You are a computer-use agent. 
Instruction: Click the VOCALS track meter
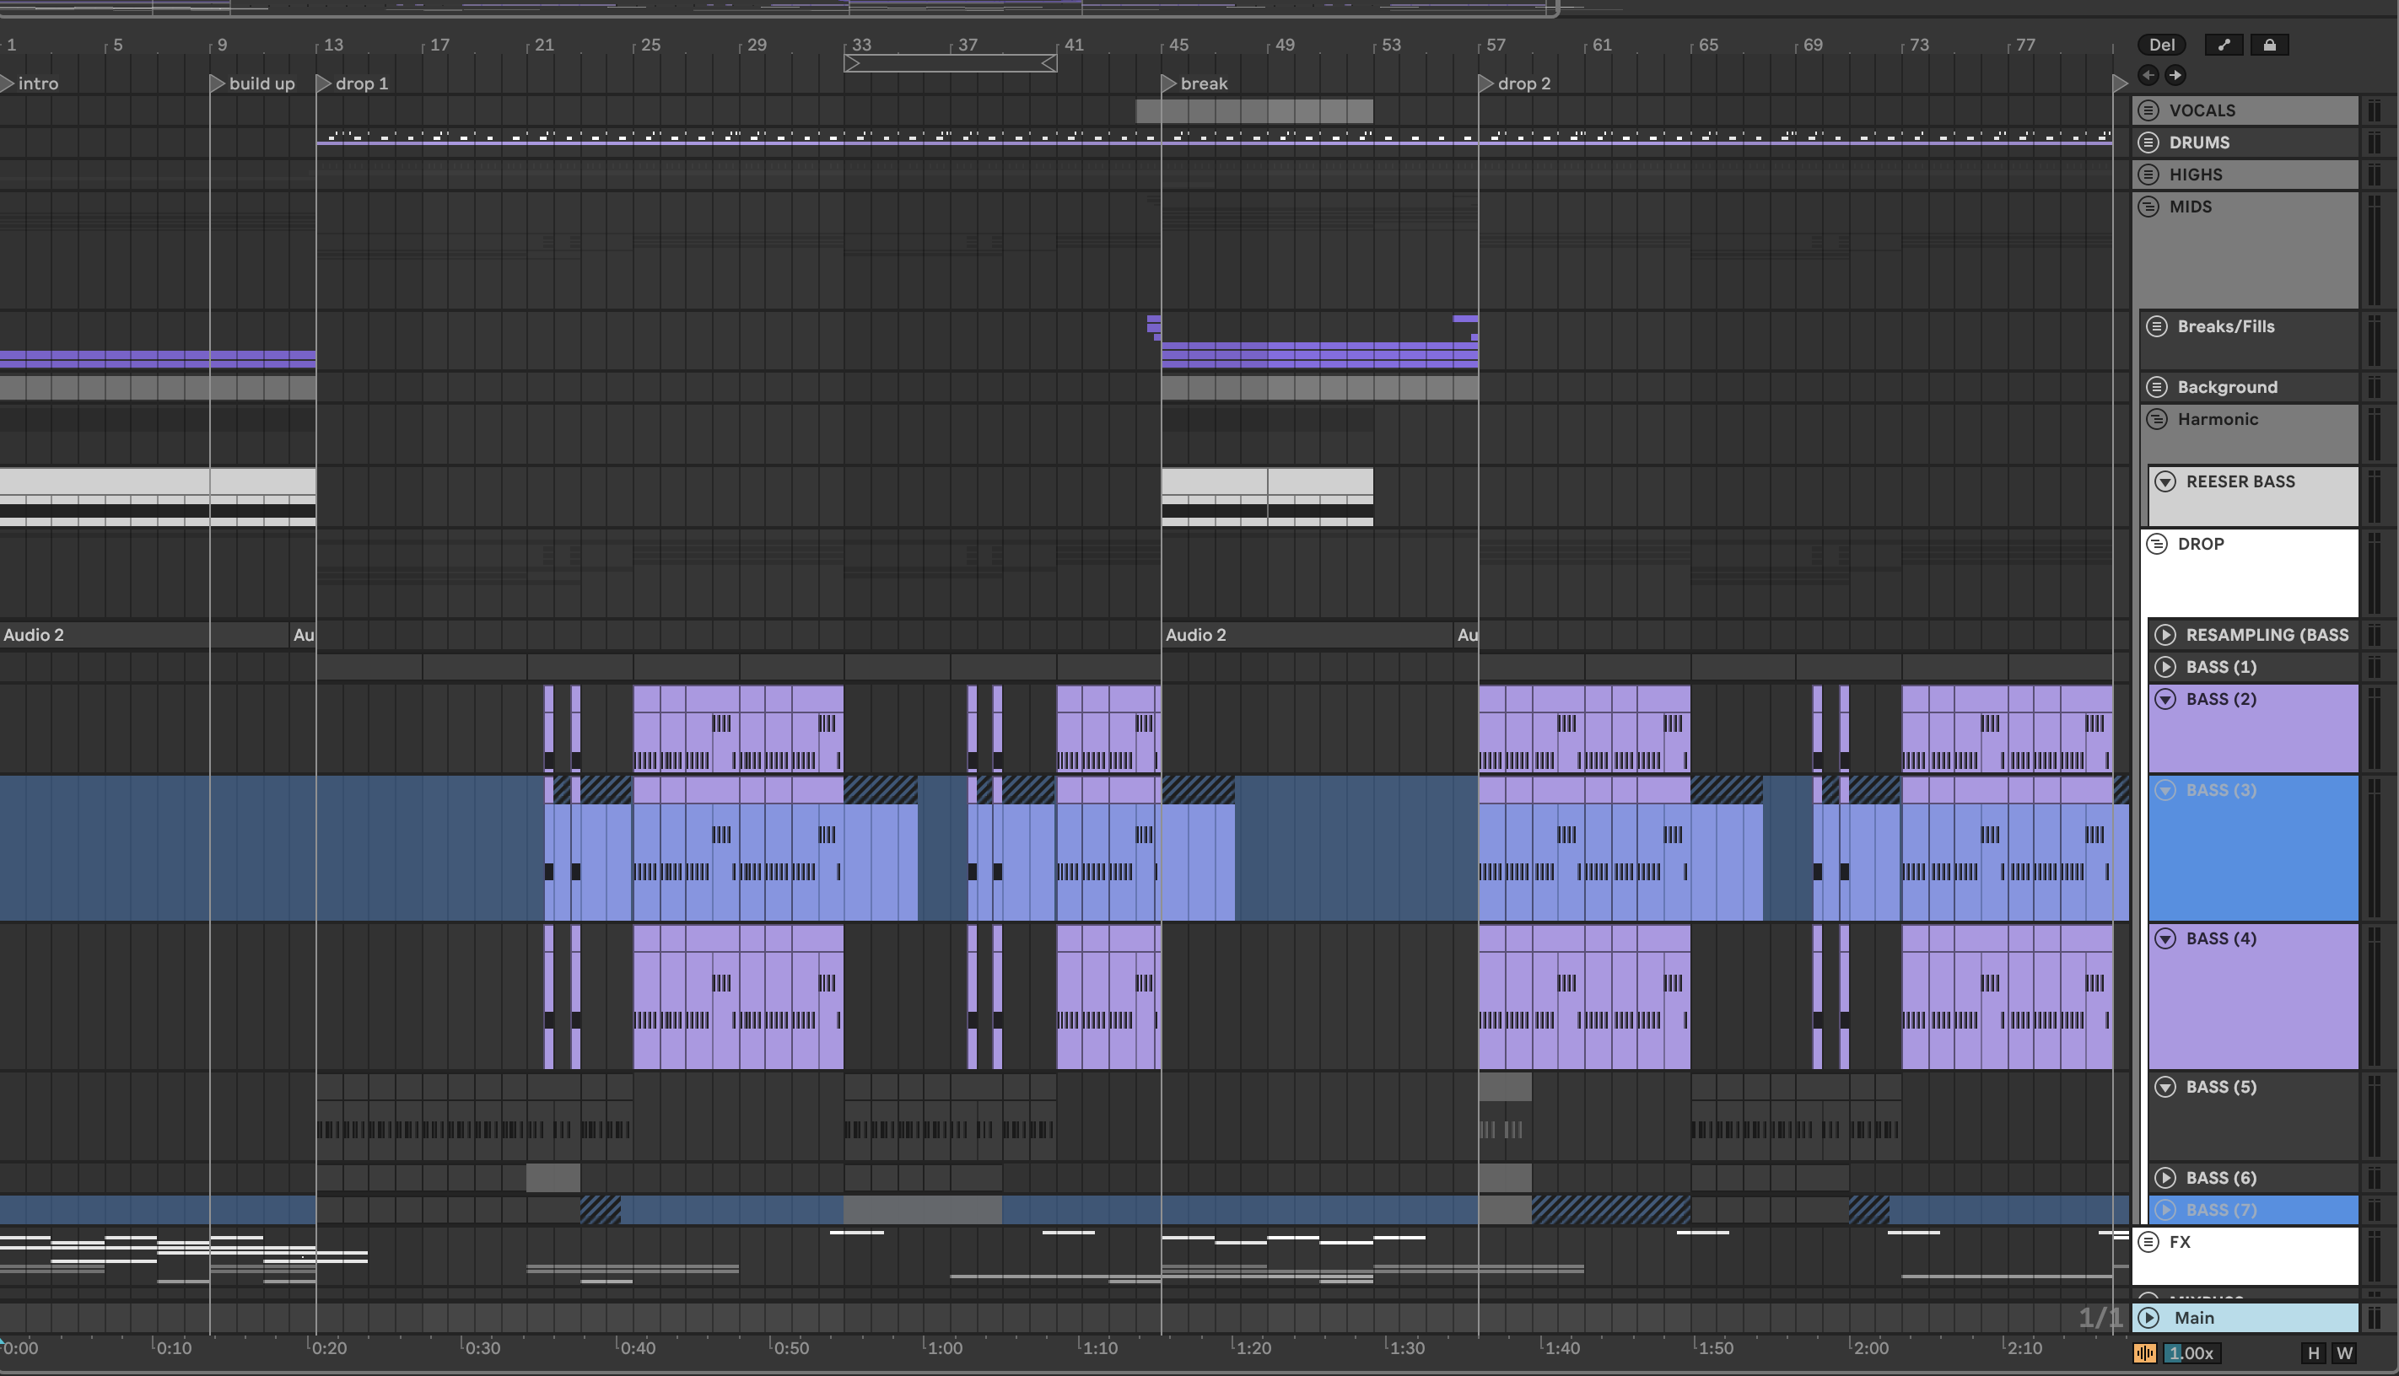(2375, 110)
